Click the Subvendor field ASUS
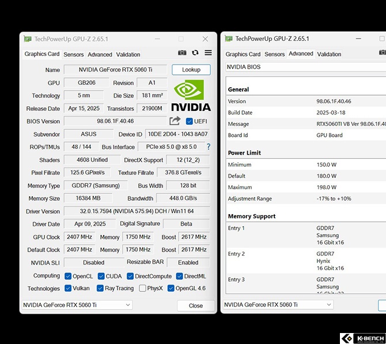This screenshot has height=344, width=386. click(x=89, y=134)
